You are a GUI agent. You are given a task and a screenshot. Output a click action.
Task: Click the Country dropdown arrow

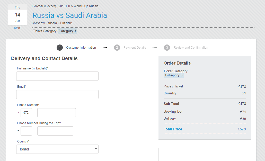click(95, 149)
